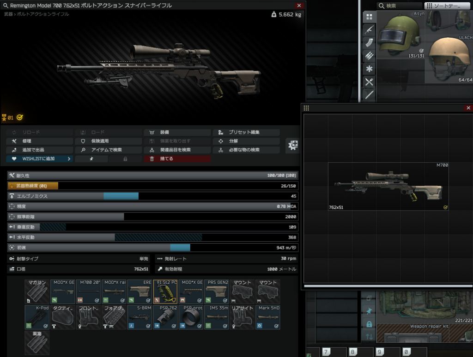
Task: Open the magazines filter tab in stash
Action: pyautogui.click(x=369, y=43)
